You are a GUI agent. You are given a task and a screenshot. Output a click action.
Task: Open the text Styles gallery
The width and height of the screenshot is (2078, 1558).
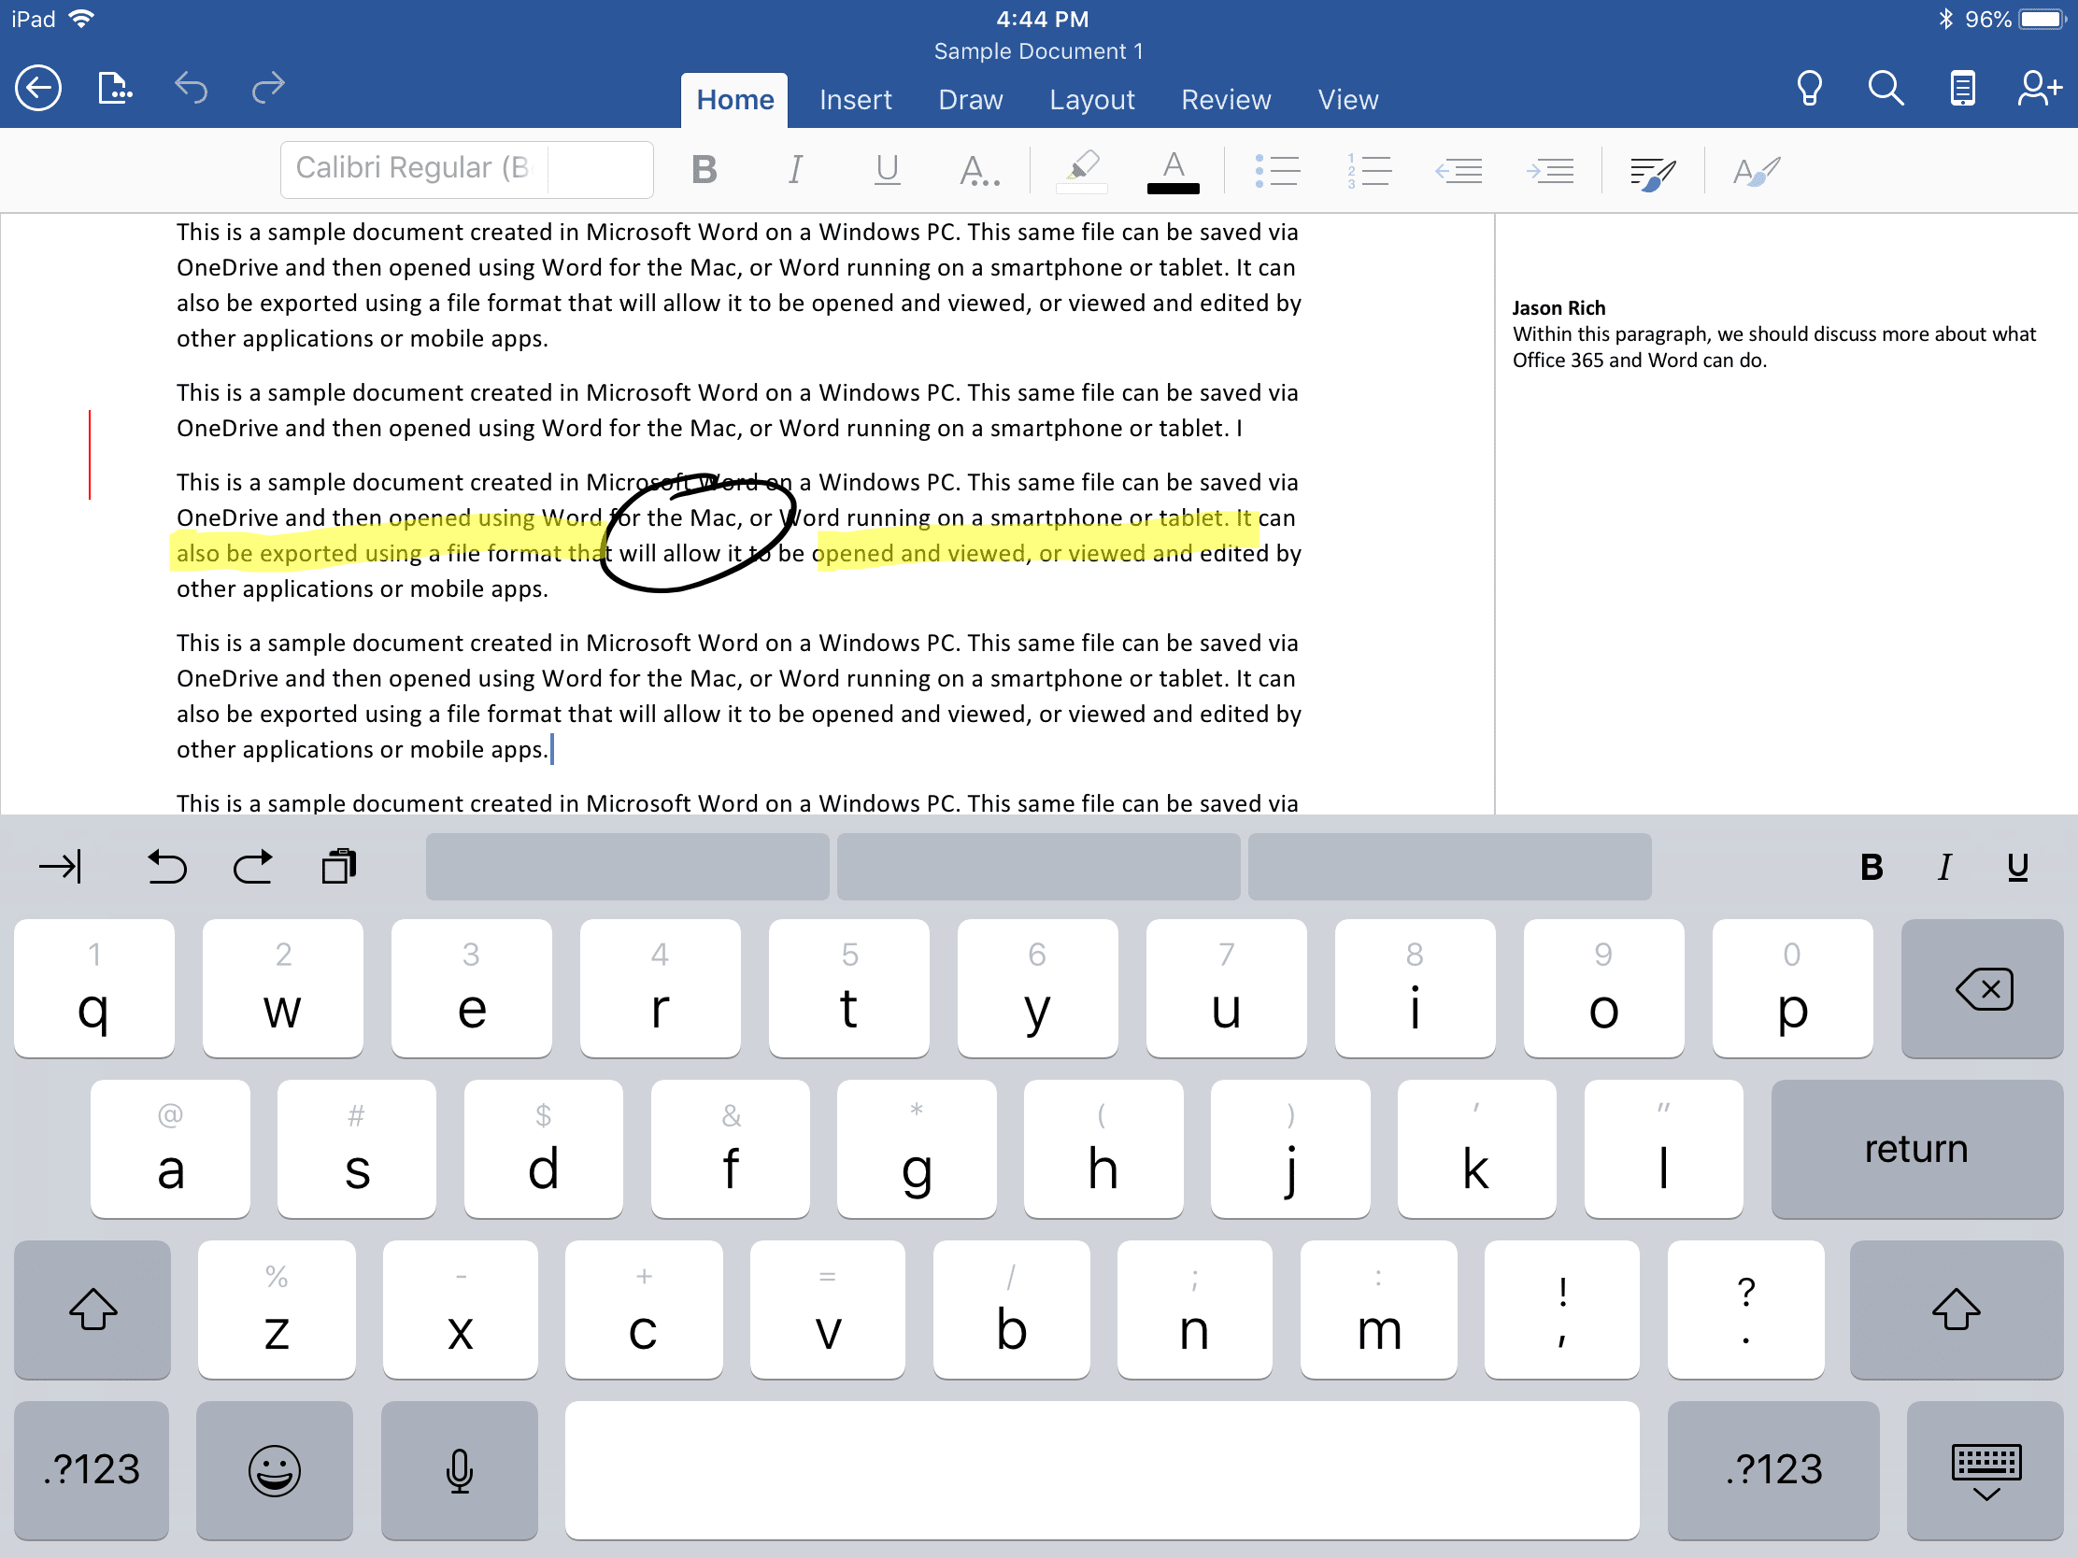tap(1756, 172)
